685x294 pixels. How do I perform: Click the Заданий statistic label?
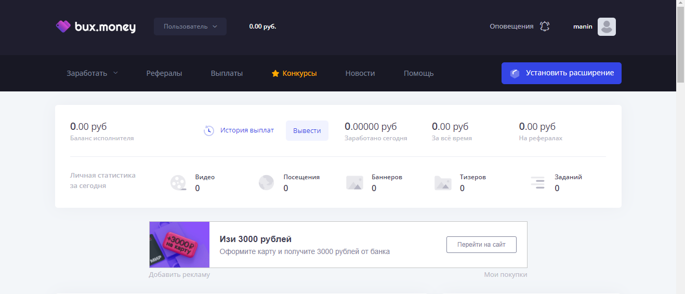[568, 177]
